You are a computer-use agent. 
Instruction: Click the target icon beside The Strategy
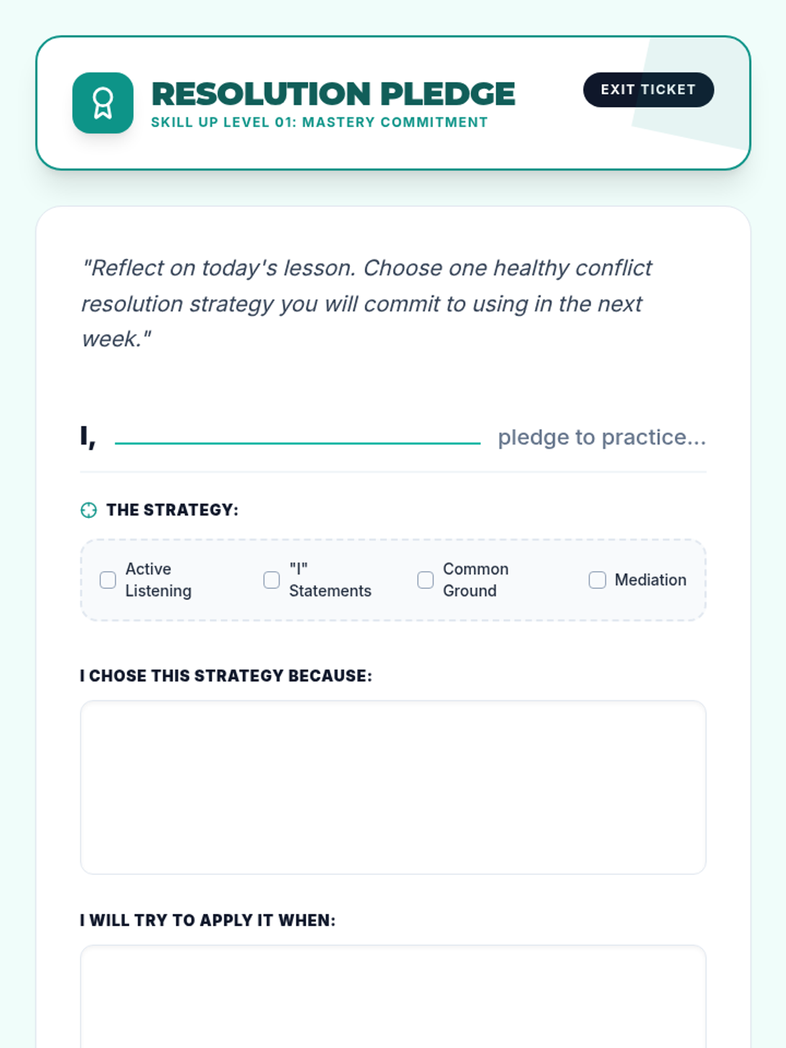pyautogui.click(x=88, y=510)
